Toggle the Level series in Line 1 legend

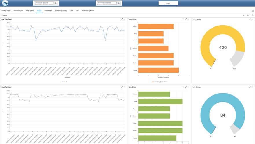[x=64, y=82]
